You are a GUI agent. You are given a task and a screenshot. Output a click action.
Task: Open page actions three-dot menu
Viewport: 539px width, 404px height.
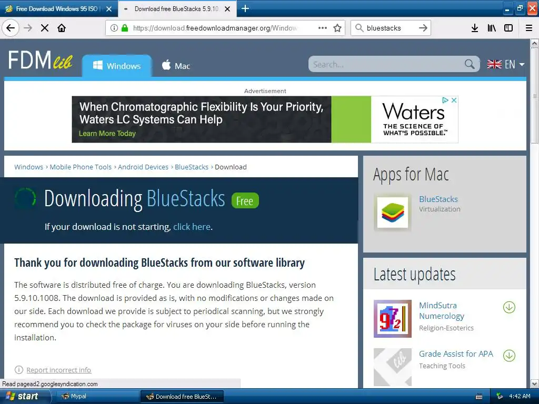click(x=323, y=28)
